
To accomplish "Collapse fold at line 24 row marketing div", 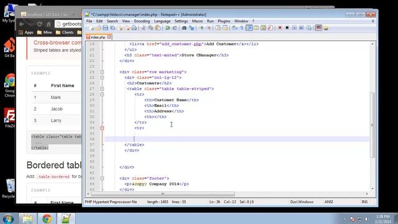I will pyautogui.click(x=102, y=72).
